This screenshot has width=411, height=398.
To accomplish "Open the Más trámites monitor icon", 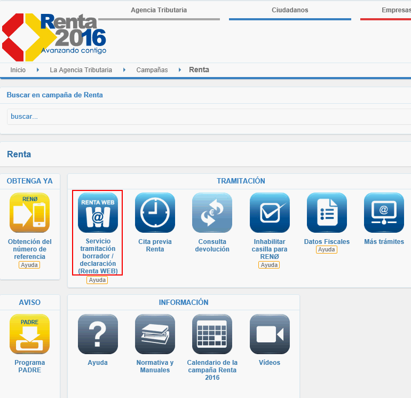I will point(384,212).
